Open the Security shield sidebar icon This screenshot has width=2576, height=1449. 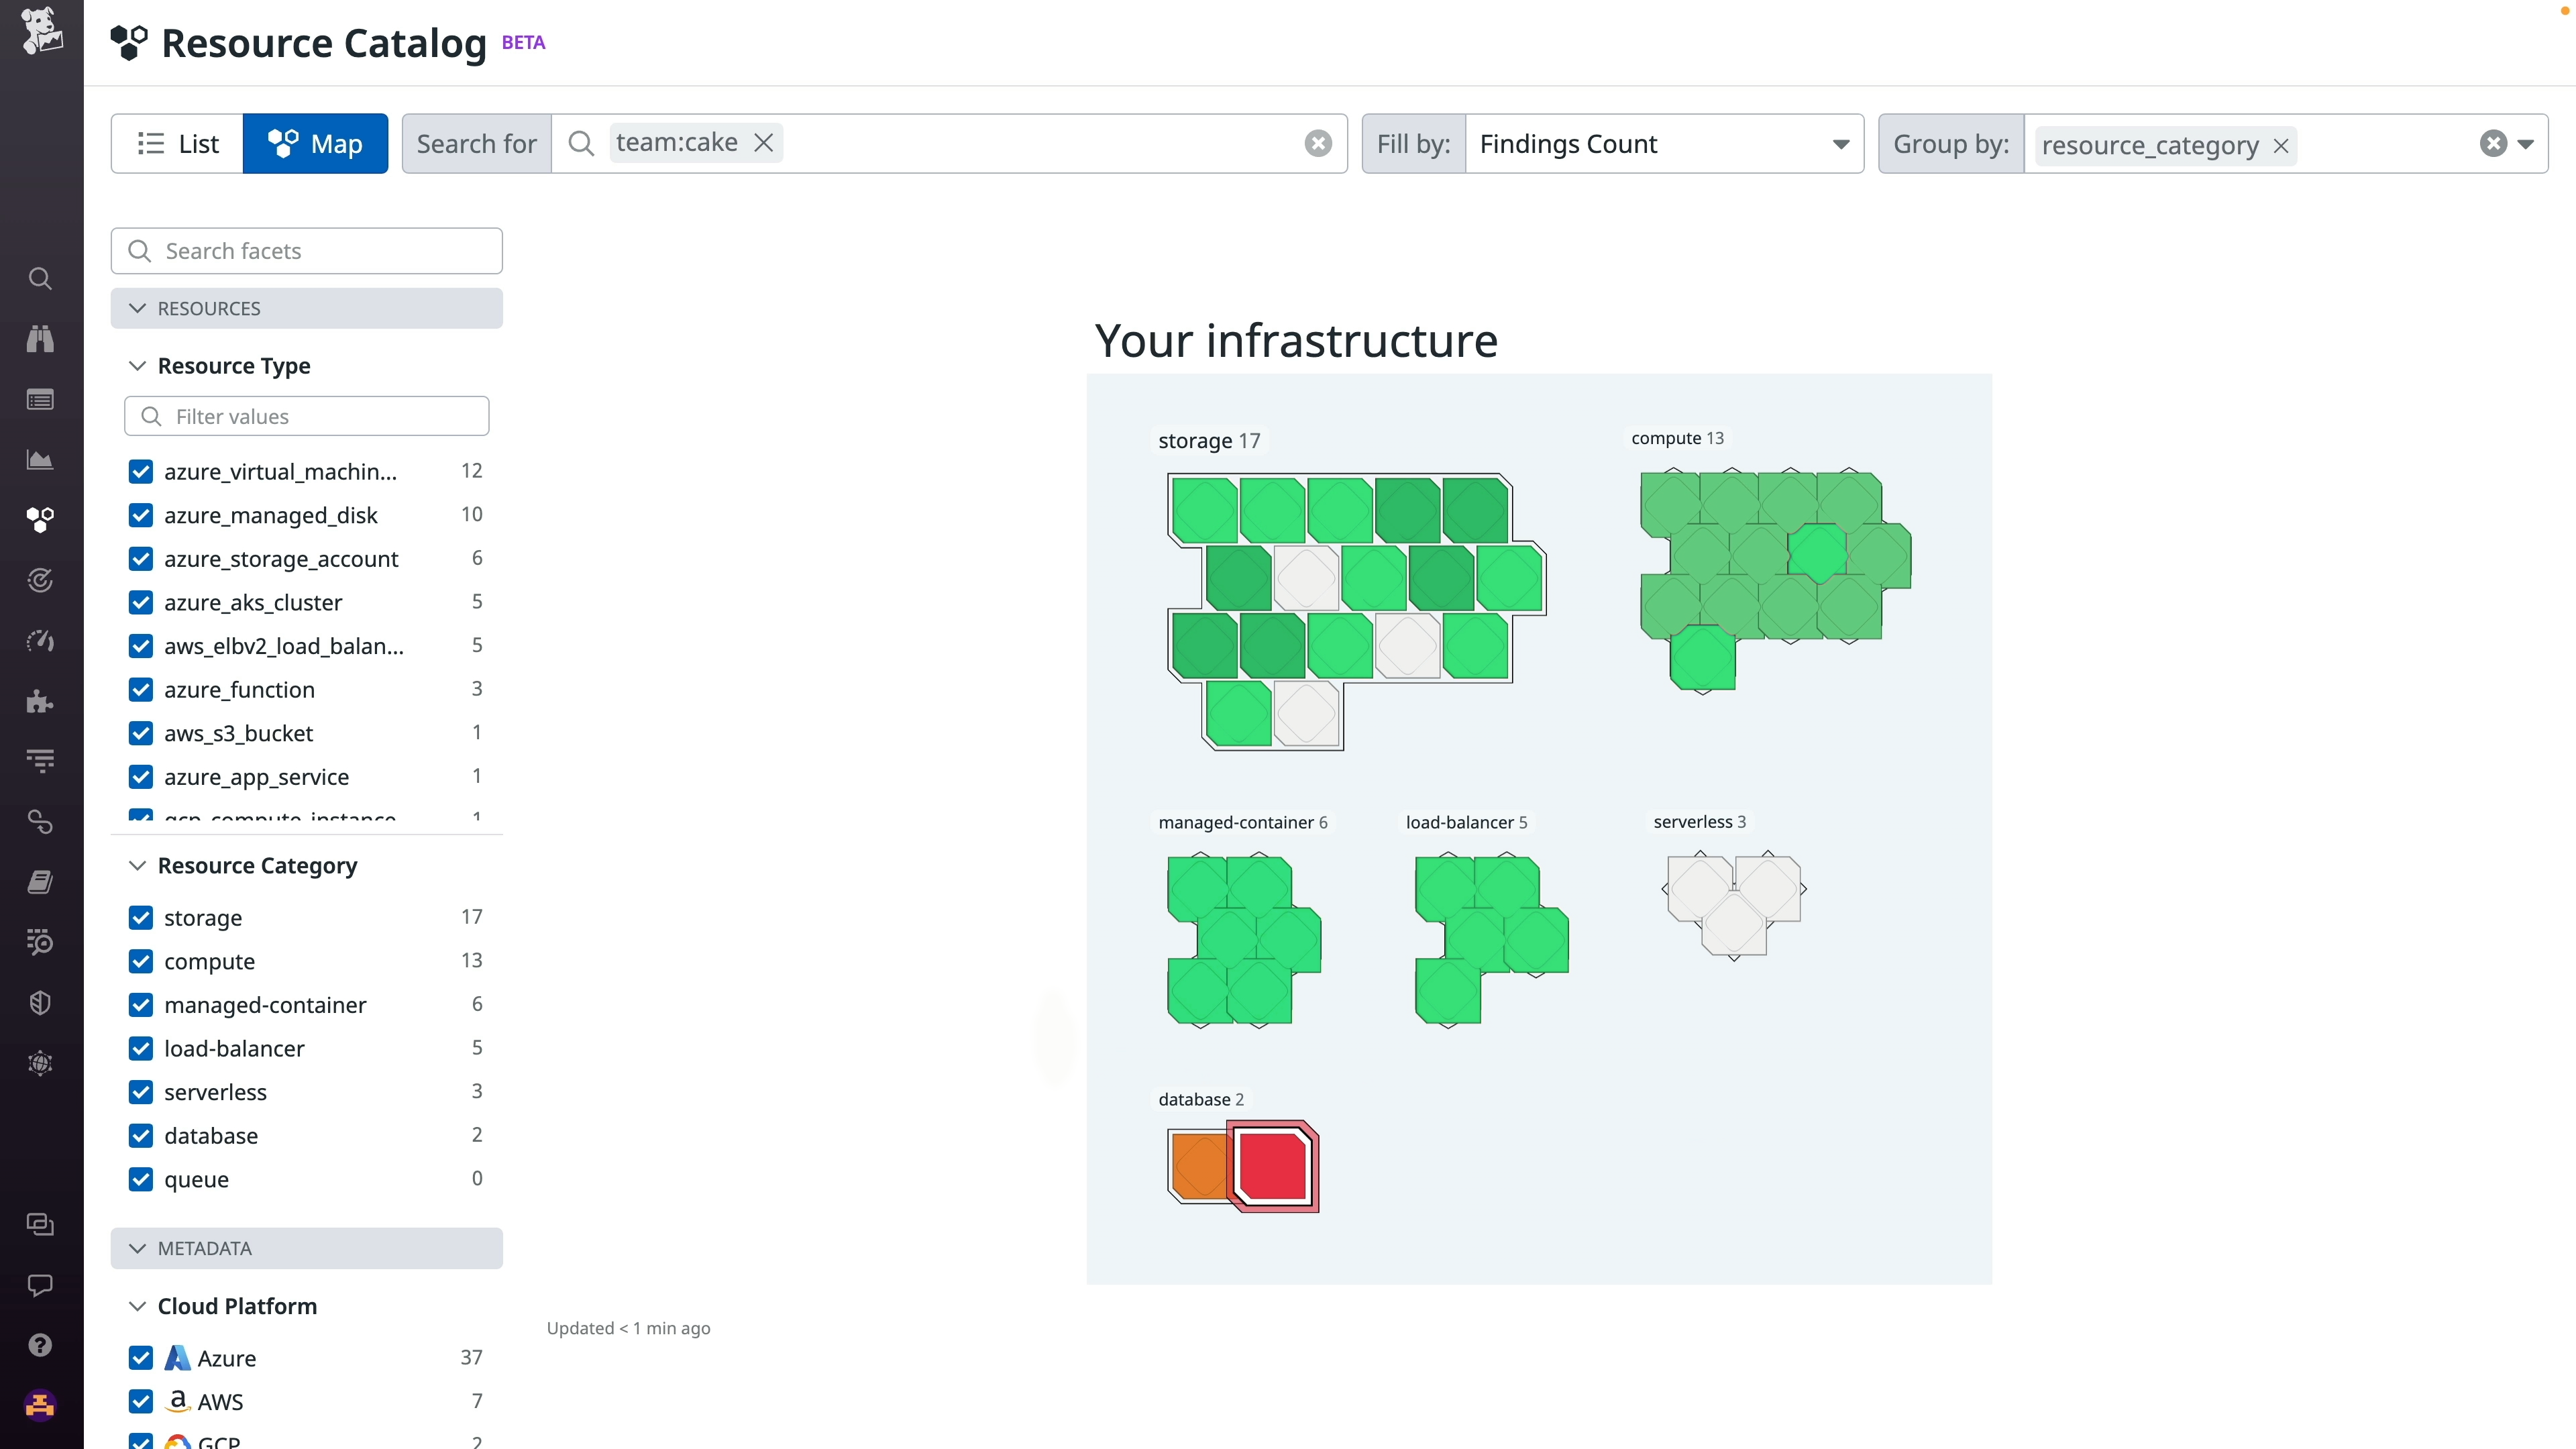tap(40, 1002)
